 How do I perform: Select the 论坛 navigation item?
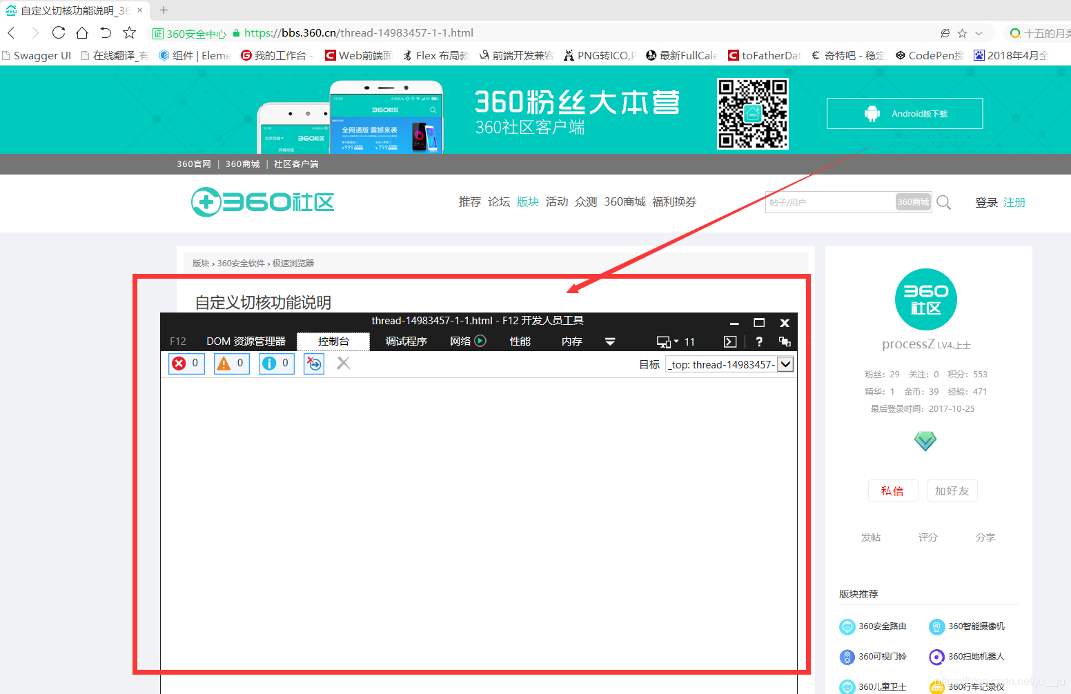click(x=499, y=201)
